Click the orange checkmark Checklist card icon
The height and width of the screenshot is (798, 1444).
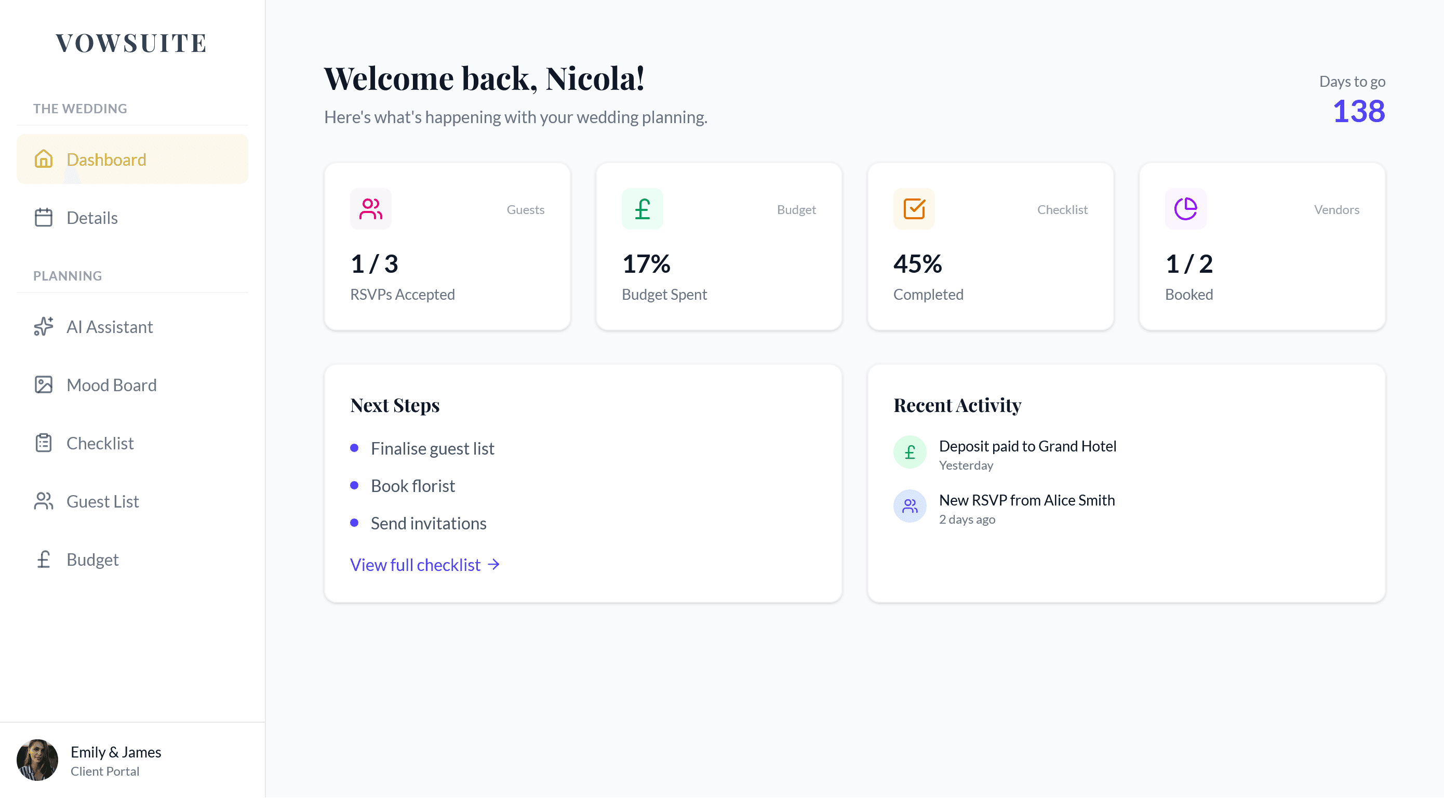[x=914, y=209]
